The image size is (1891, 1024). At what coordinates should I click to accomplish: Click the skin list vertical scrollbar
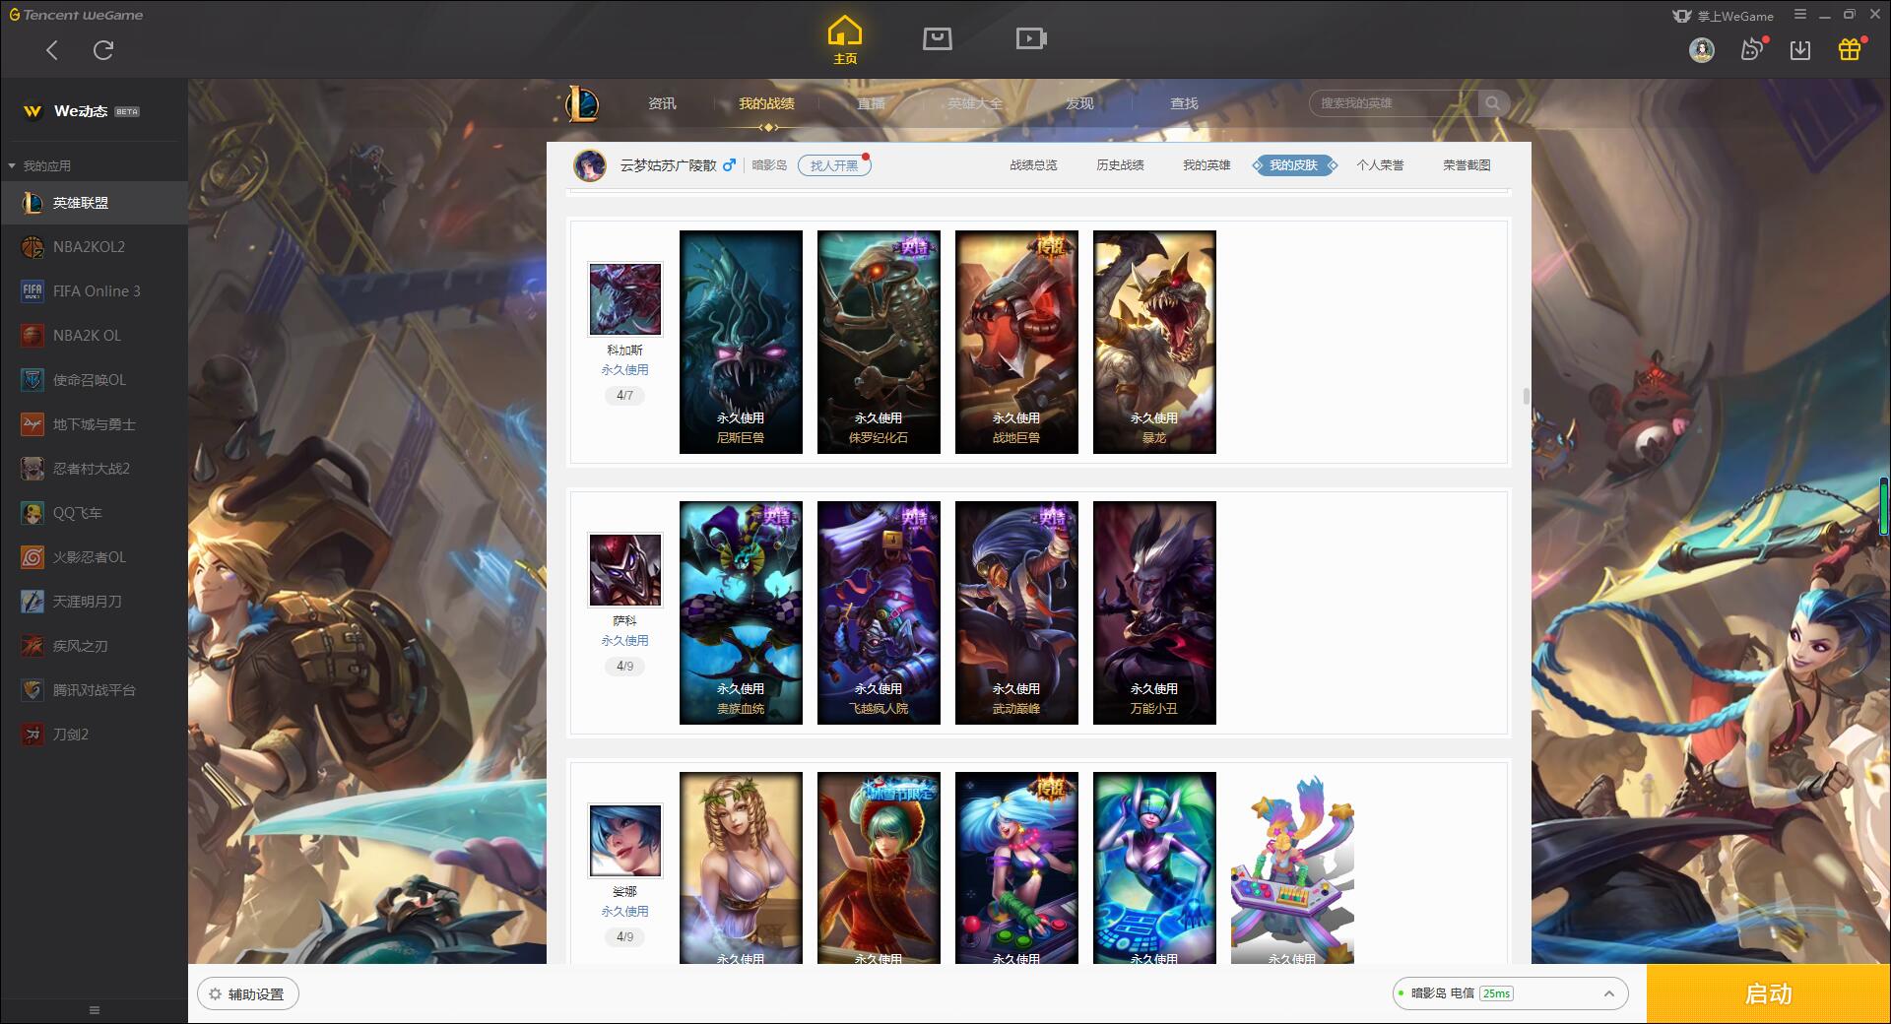(x=1527, y=396)
